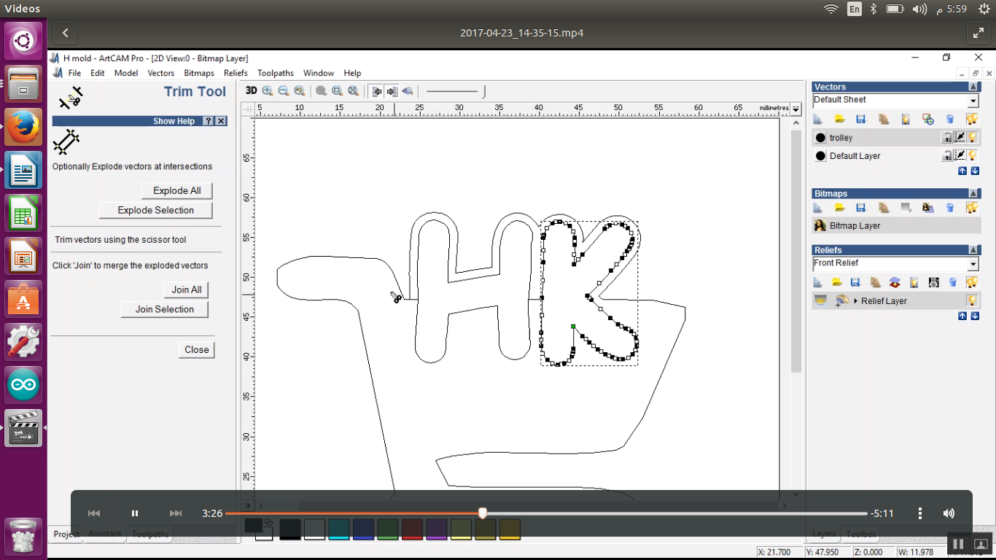Viewport: 996px width, 560px height.
Task: Delete vector layer with trash icon
Action: [x=949, y=119]
